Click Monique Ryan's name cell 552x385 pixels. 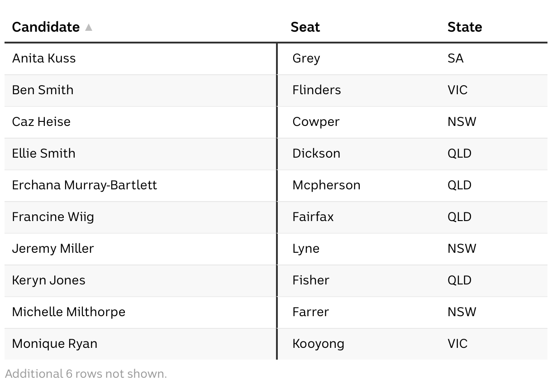[x=54, y=344]
